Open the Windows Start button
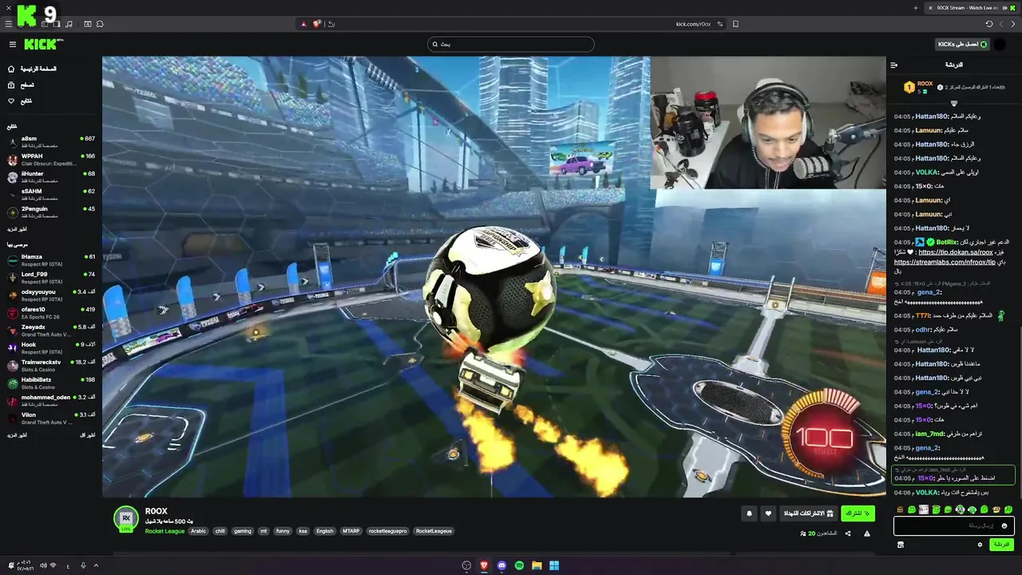 554,565
